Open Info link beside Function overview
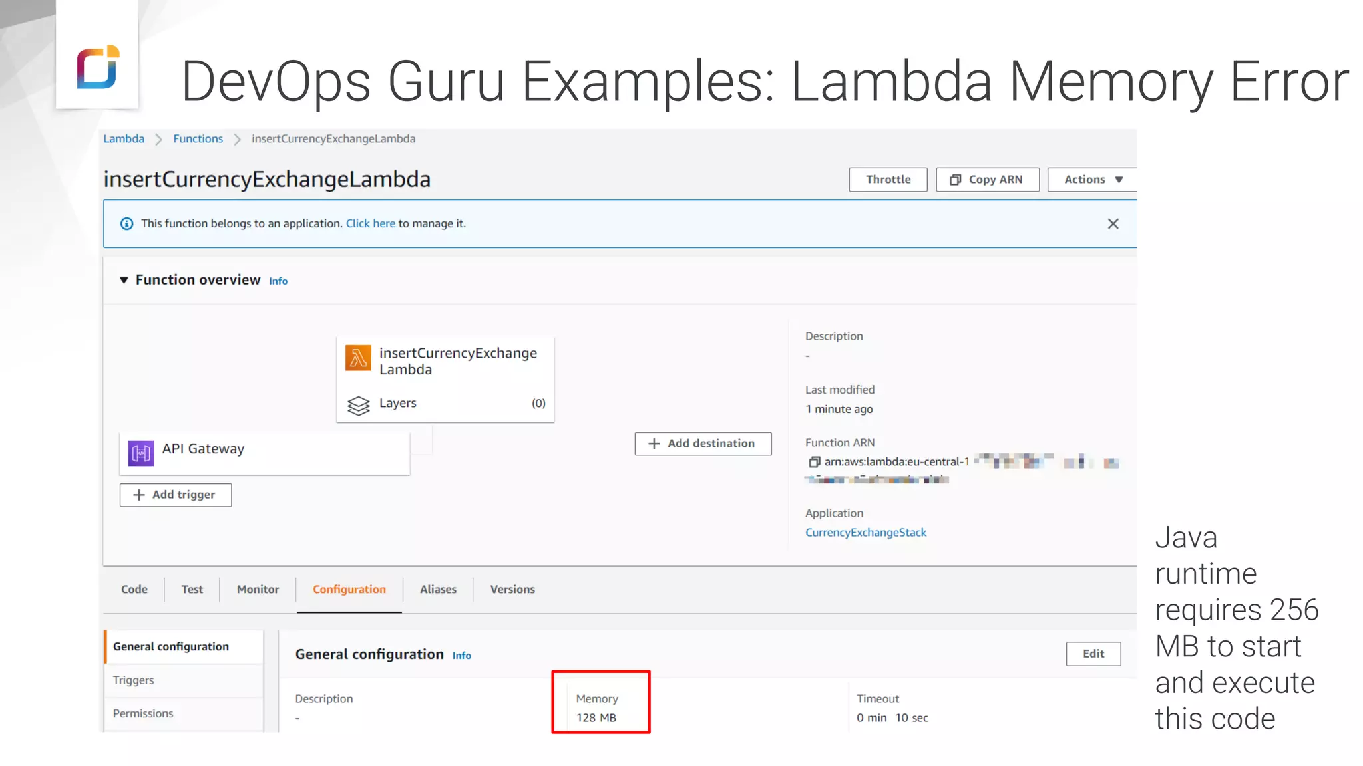Screen dimensions: 1363x766 (278, 281)
